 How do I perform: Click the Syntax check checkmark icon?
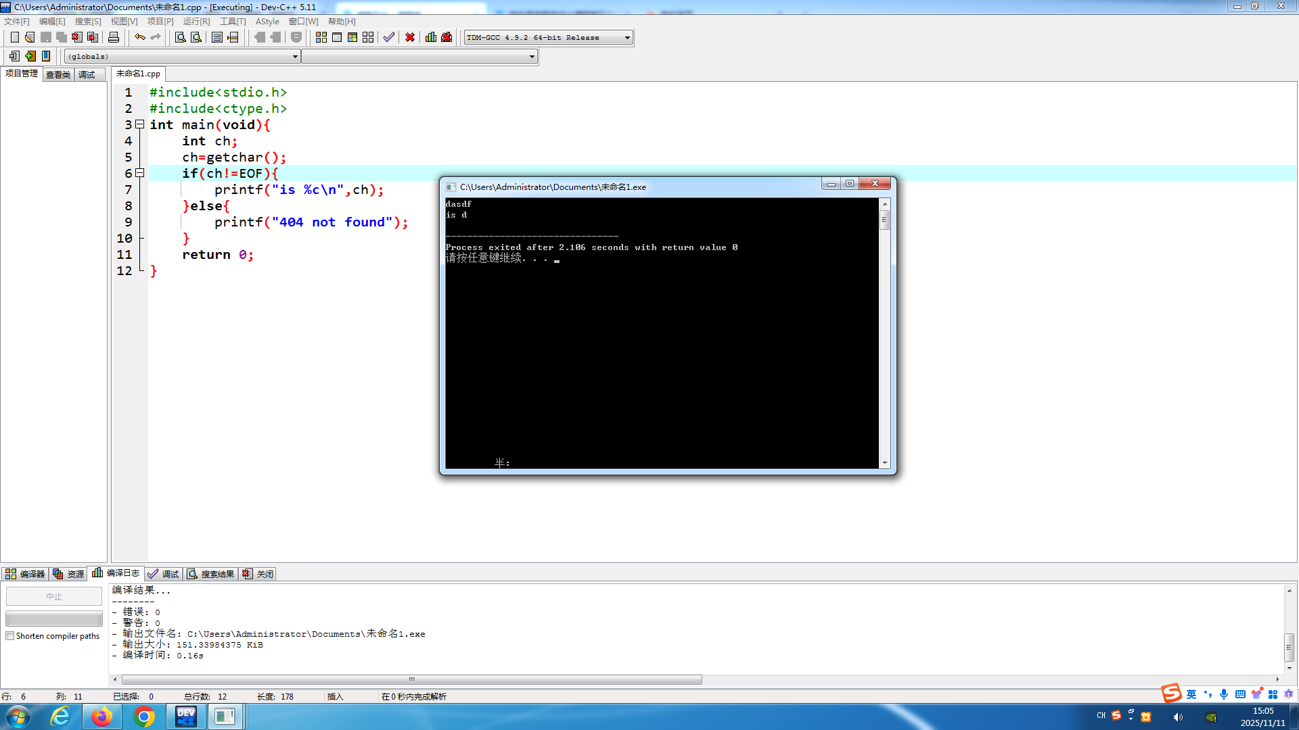coord(388,37)
